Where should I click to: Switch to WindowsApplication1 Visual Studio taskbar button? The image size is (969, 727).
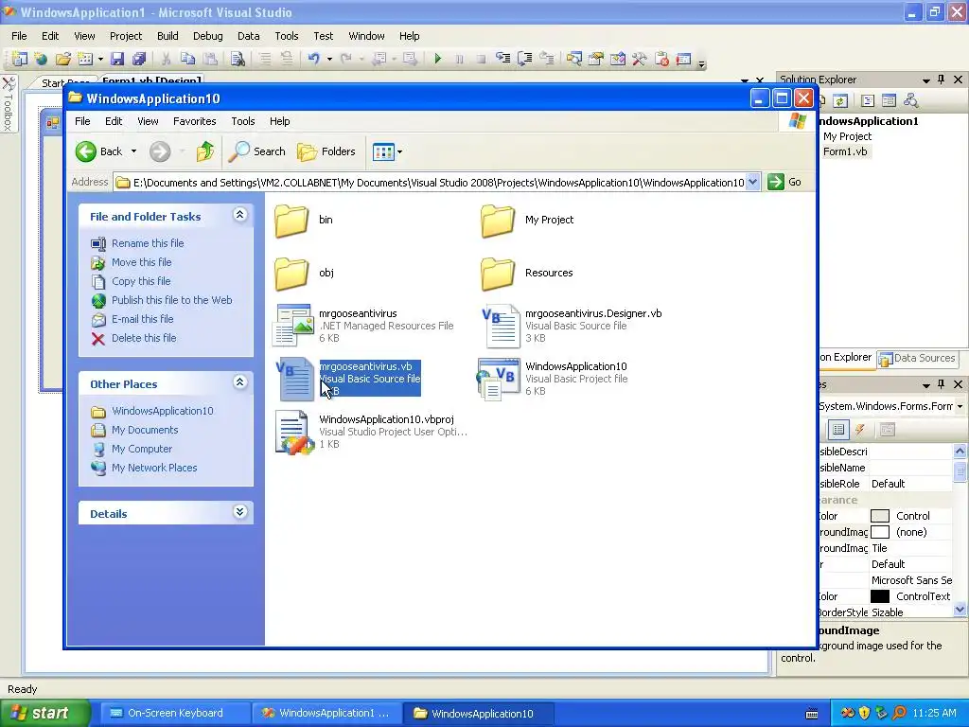click(x=326, y=713)
